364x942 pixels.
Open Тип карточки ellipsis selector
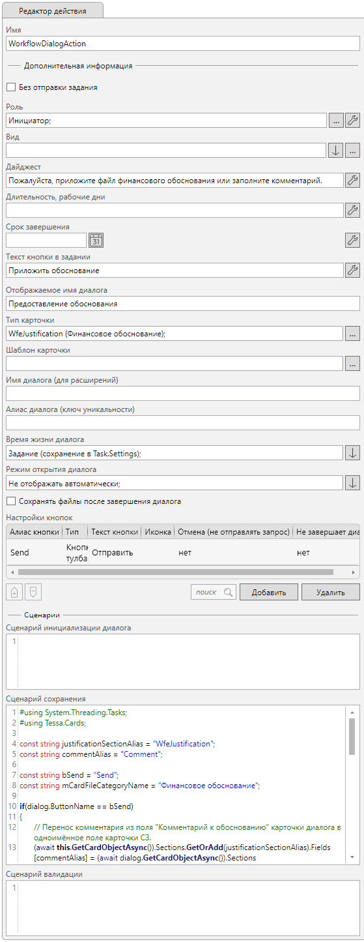click(352, 333)
